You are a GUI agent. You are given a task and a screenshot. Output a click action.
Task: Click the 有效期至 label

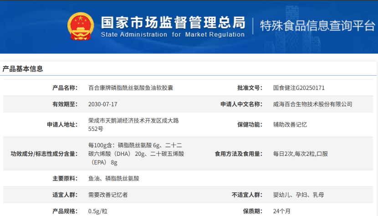(65, 104)
